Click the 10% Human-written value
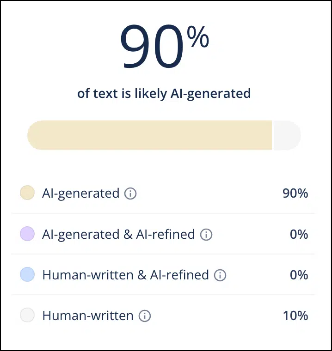Image resolution: width=332 pixels, height=351 pixels. 295,316
